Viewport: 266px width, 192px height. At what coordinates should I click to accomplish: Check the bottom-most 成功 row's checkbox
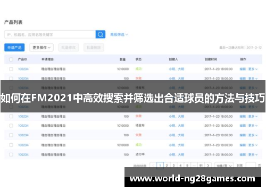(x=11, y=145)
